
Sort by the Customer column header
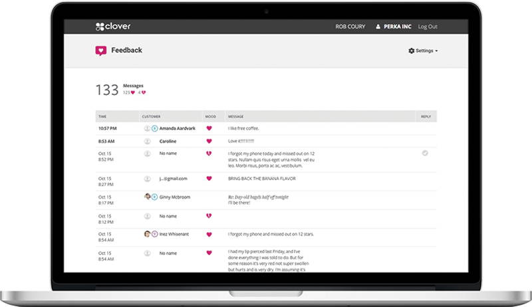tap(151, 116)
